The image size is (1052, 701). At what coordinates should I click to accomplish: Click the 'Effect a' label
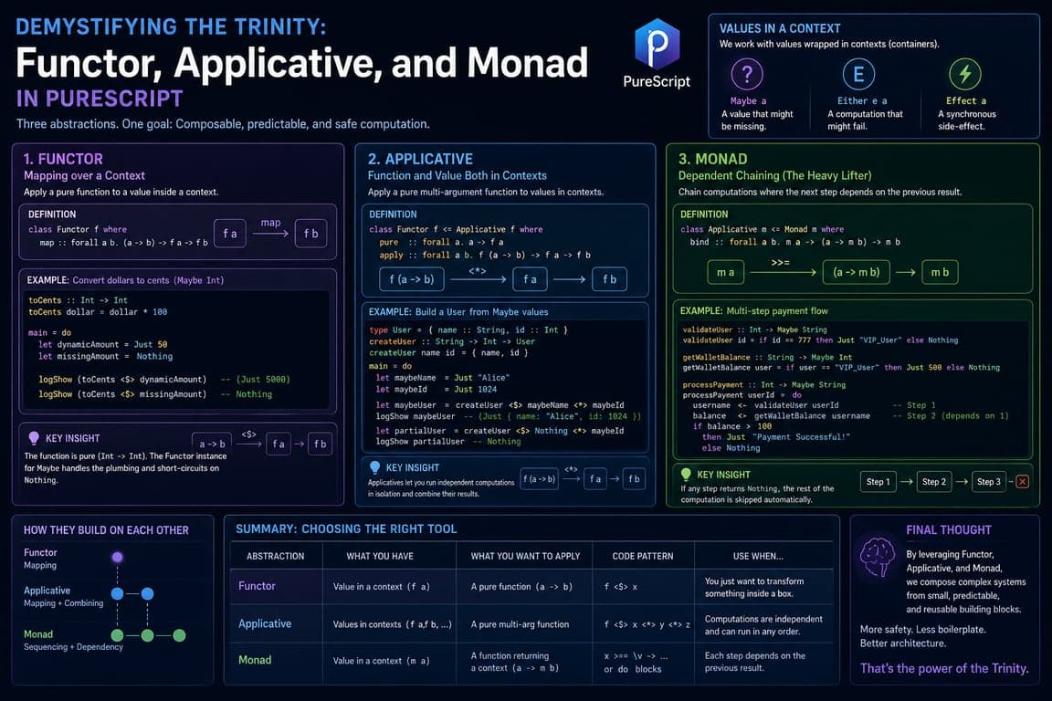pyautogui.click(x=966, y=100)
